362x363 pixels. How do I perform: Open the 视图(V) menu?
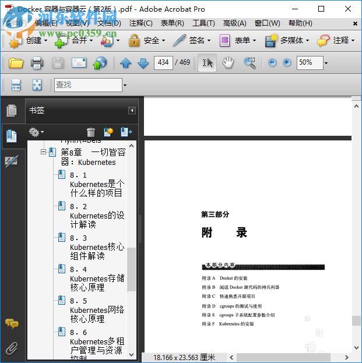coord(78,23)
